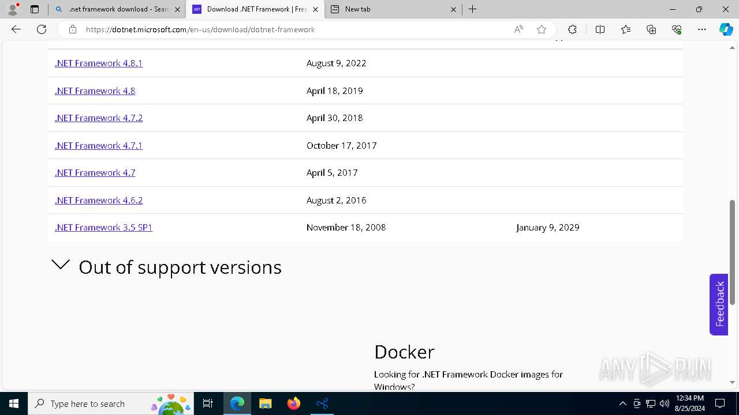The height and width of the screenshot is (415, 739).
Task: Open Task View on taskbar
Action: pos(208,403)
